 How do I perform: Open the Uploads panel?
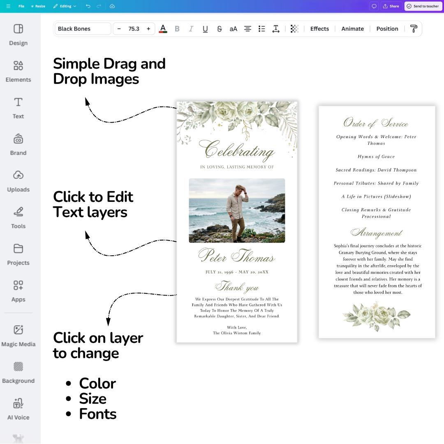tap(18, 181)
